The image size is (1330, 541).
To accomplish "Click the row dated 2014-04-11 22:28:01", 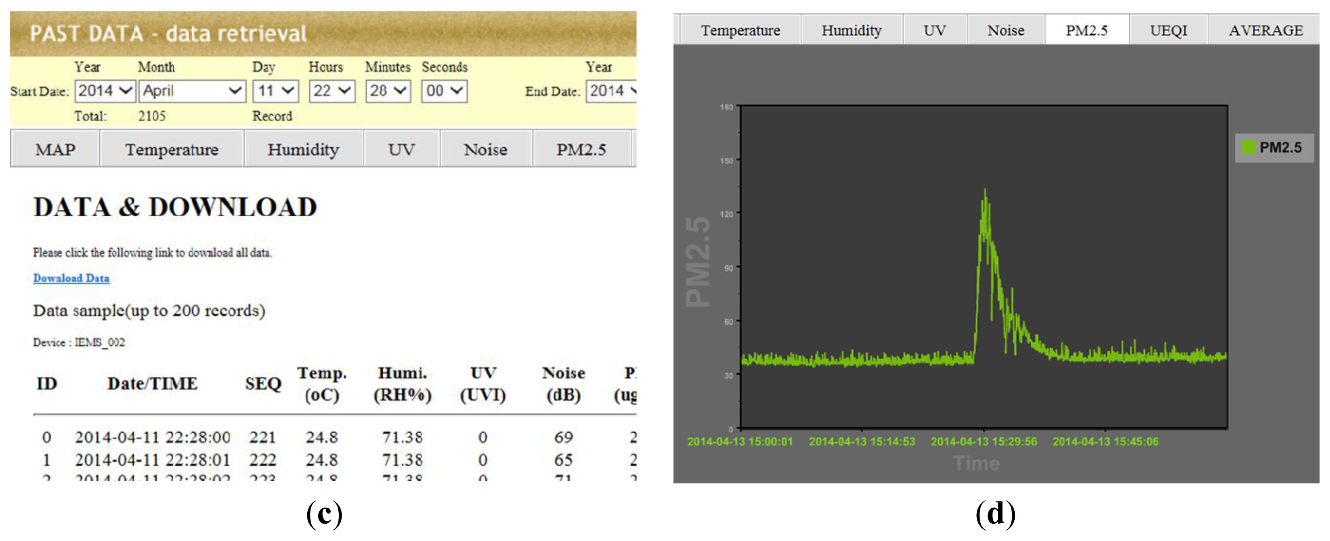I will tap(335, 460).
